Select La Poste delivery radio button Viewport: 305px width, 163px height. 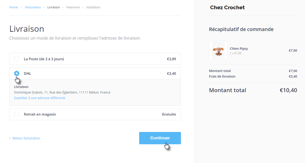click(x=17, y=59)
